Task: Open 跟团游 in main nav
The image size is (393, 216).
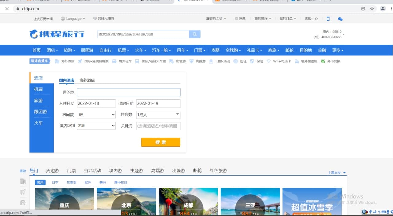Action: (x=87, y=50)
